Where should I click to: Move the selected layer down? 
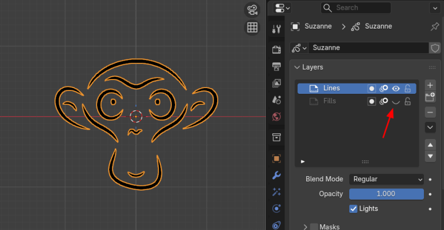pyautogui.click(x=430, y=156)
